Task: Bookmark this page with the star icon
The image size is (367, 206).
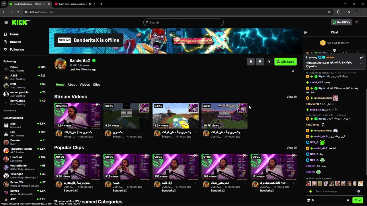Action: pos(329,12)
